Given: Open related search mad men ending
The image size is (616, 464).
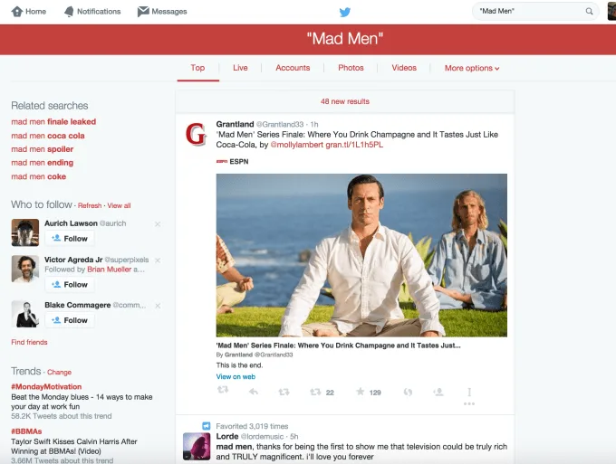Looking at the screenshot, I should [43, 163].
